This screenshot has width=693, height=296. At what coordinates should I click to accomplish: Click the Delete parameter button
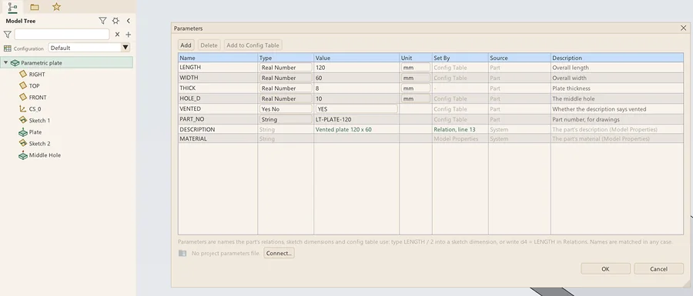pyautogui.click(x=209, y=45)
